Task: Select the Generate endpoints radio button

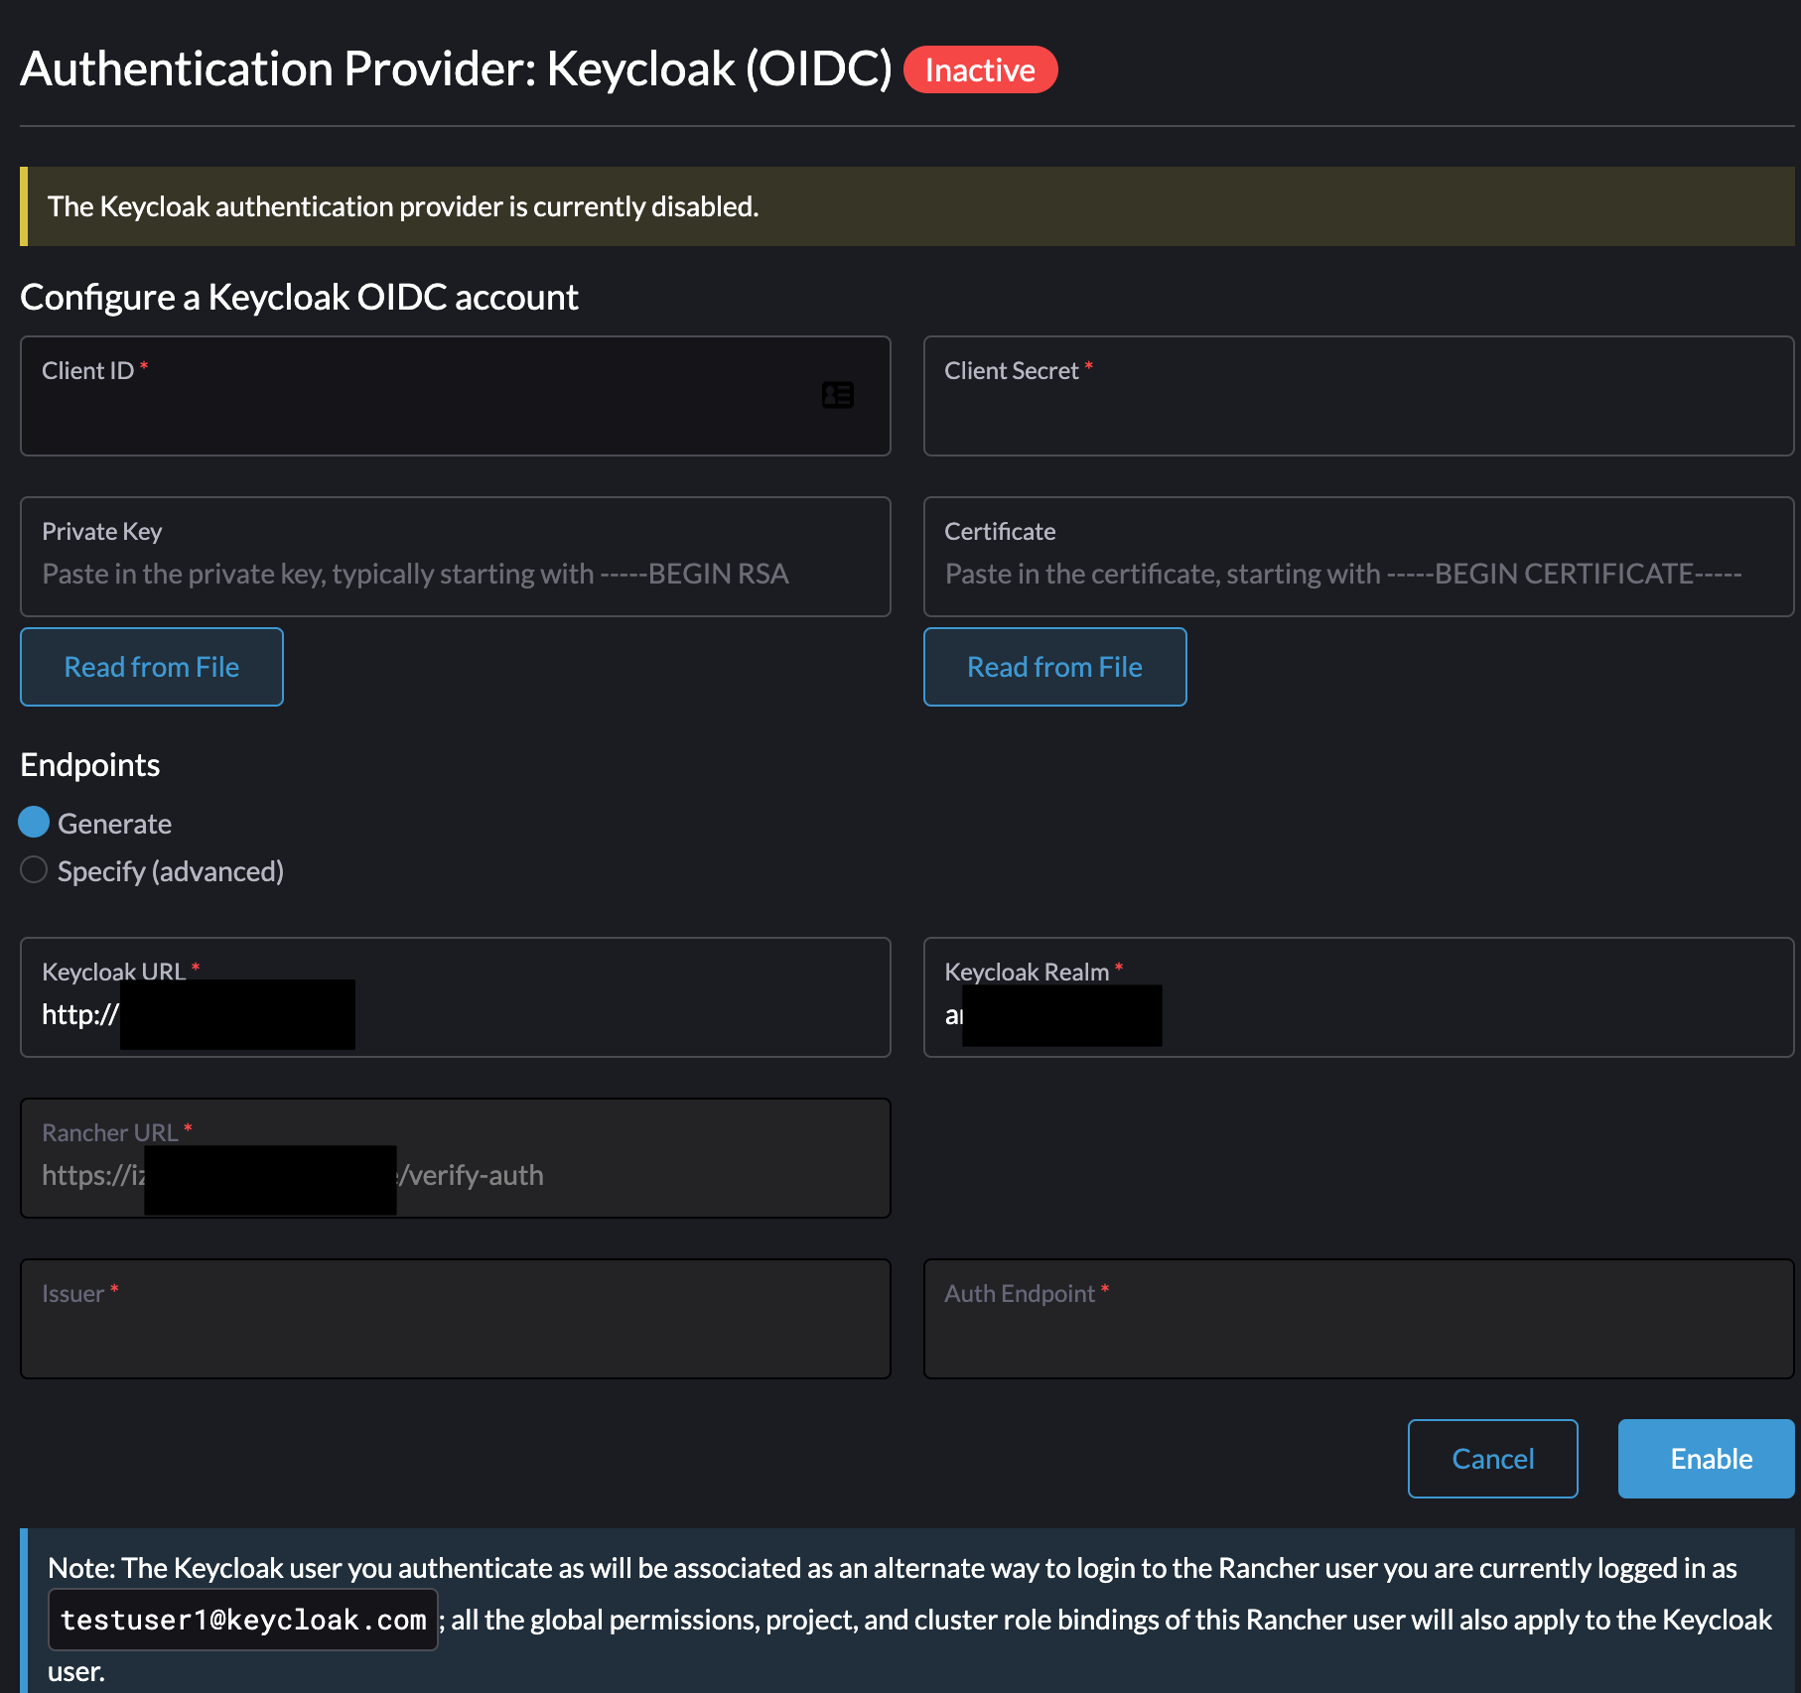Action: tap(34, 822)
